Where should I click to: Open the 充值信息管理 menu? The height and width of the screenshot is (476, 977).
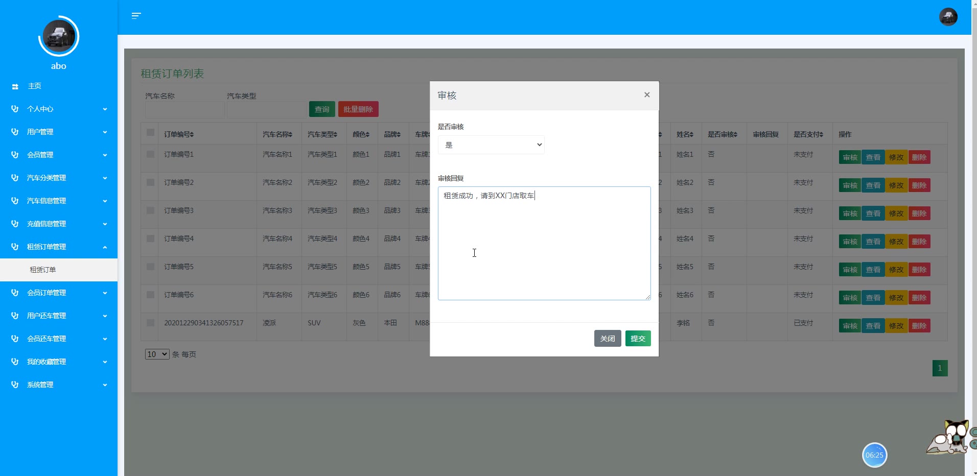[59, 224]
